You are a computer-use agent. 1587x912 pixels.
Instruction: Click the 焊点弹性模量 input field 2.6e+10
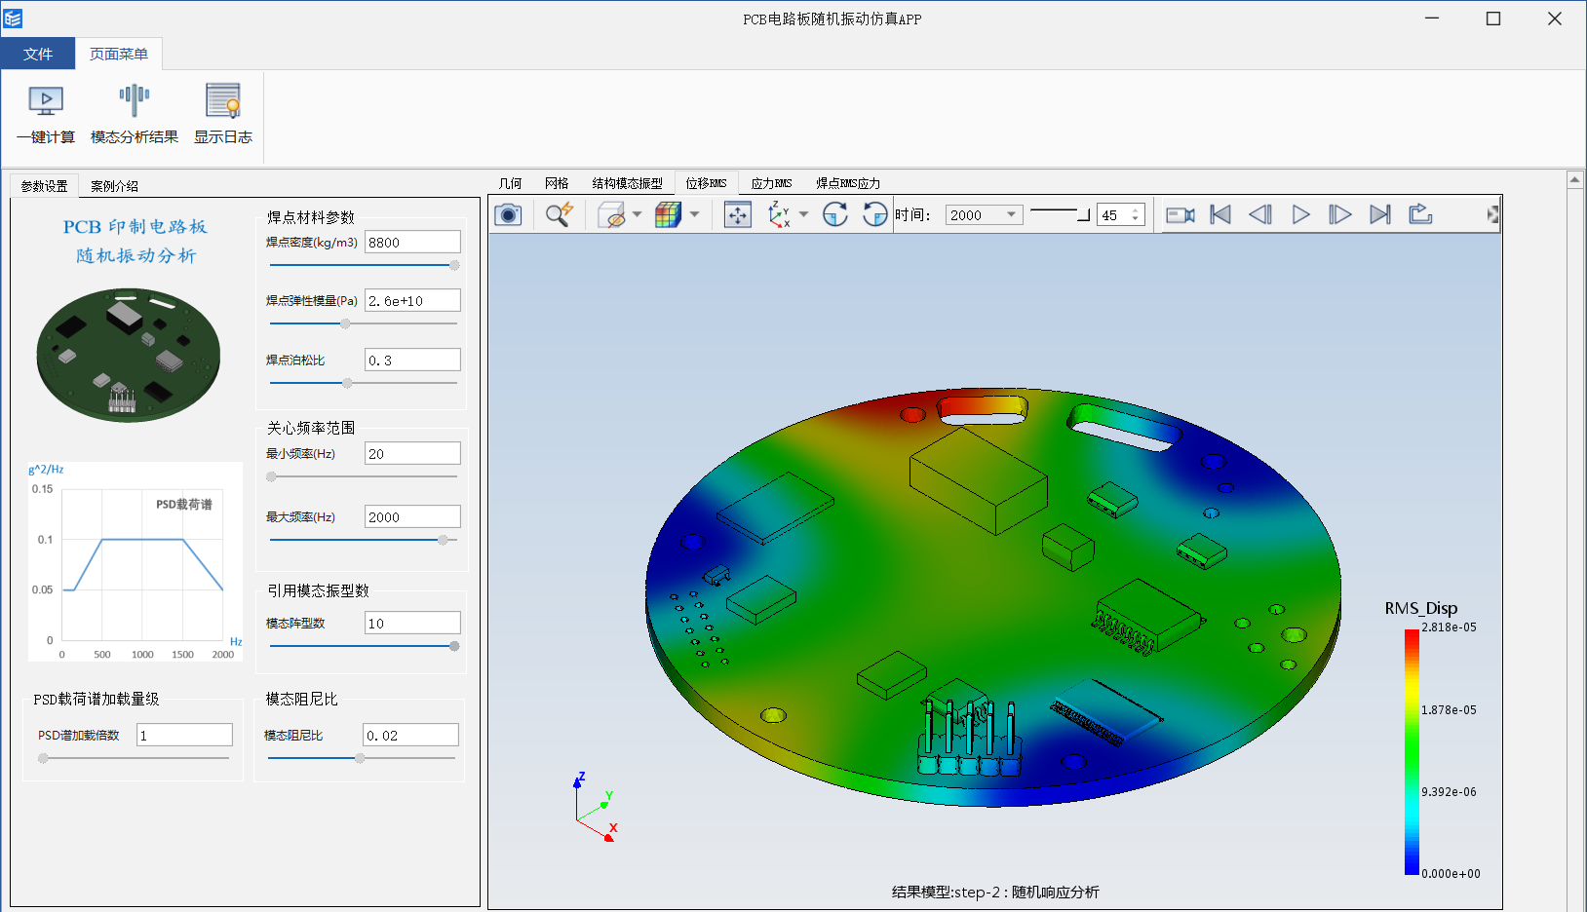coord(412,300)
